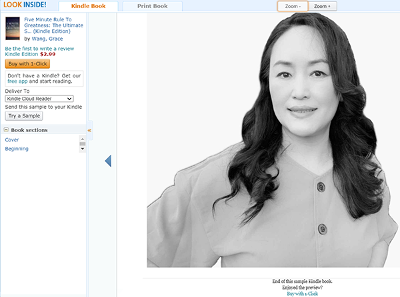Image resolution: width=400 pixels, height=297 pixels.
Task: Switch to the Print Book tab
Action: [154, 6]
